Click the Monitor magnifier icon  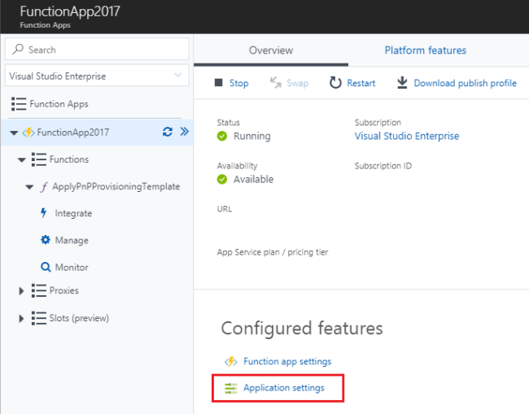[46, 267]
